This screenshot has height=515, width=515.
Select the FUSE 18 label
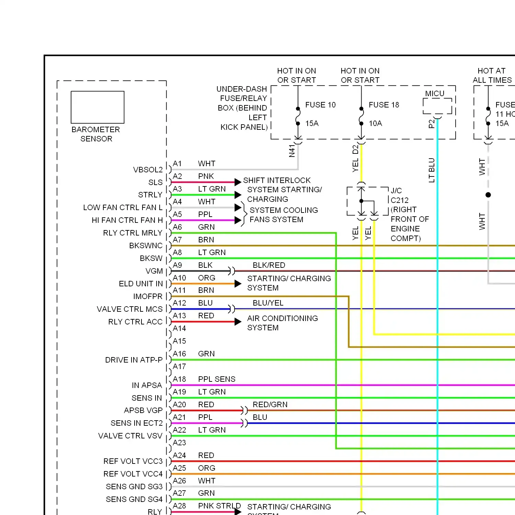tap(384, 105)
